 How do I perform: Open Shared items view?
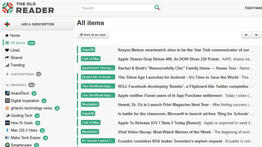pyautogui.click(x=16, y=58)
